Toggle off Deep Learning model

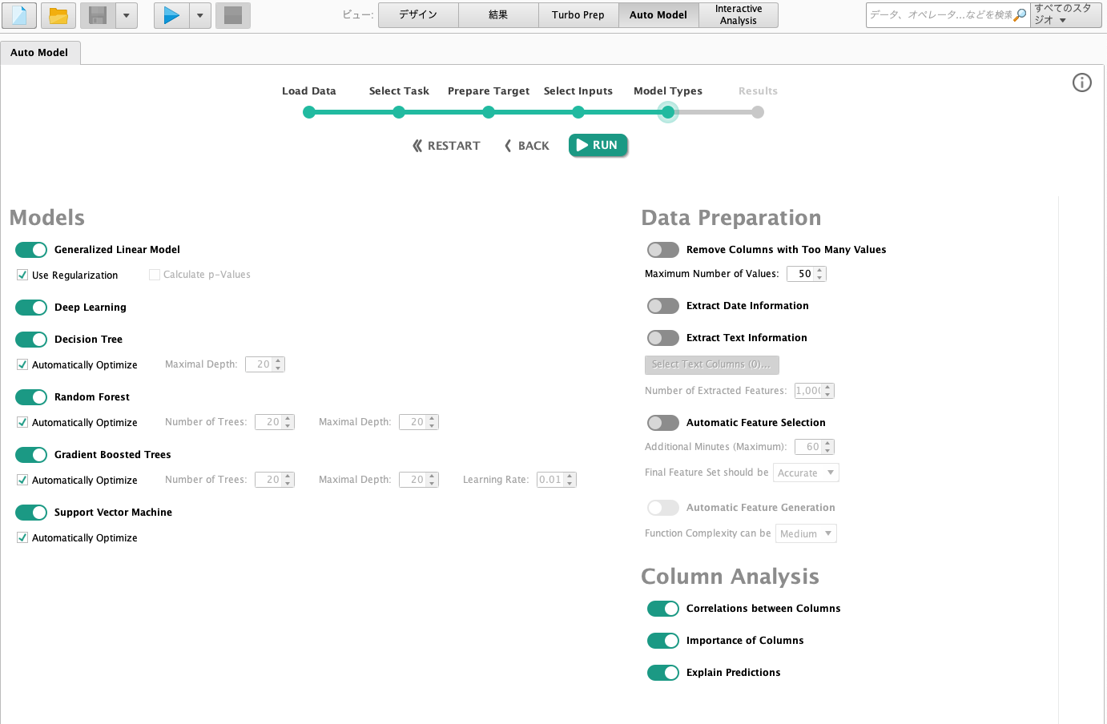click(31, 308)
